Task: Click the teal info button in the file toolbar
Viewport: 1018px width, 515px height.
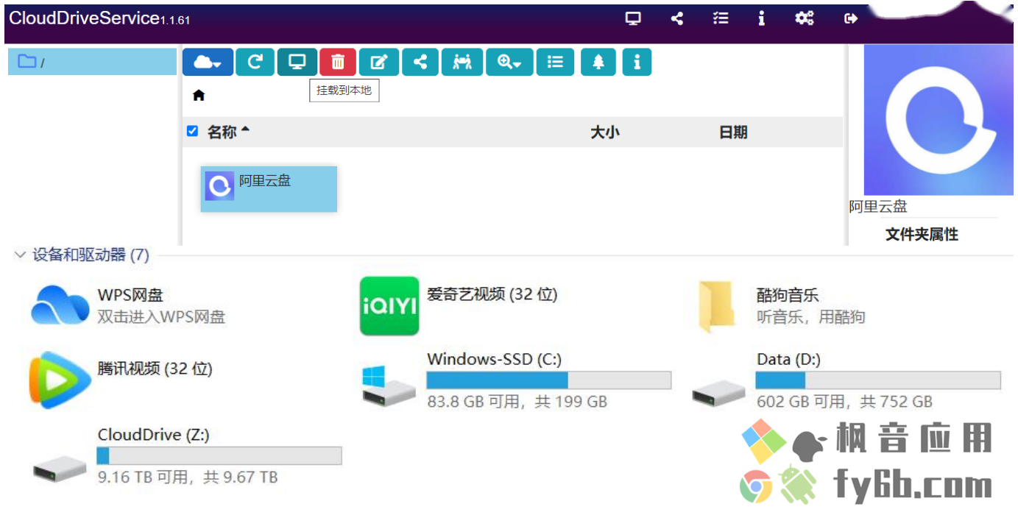Action: 637,63
